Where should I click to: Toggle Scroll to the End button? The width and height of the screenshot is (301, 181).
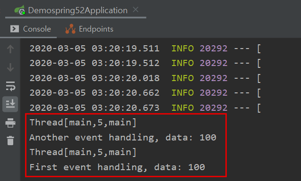(10, 104)
